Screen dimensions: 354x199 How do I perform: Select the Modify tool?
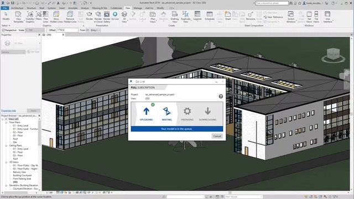[x=6, y=16]
